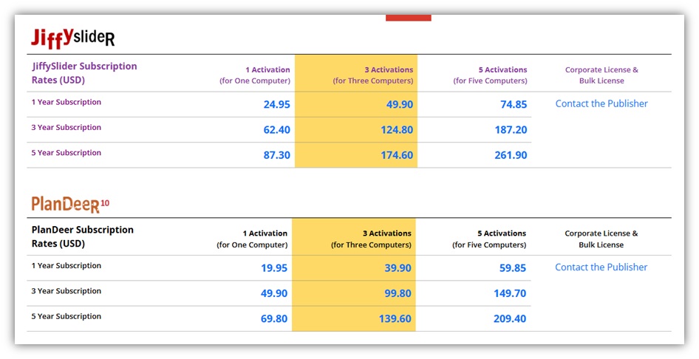
Task: Click the PlanDeer 10 logo
Action: point(70,204)
